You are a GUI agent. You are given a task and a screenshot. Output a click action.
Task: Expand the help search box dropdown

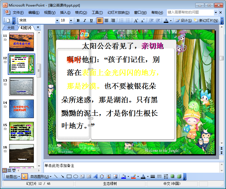(216, 13)
